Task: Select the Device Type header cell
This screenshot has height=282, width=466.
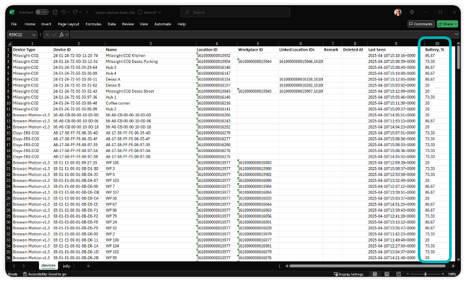Action: (x=32, y=49)
